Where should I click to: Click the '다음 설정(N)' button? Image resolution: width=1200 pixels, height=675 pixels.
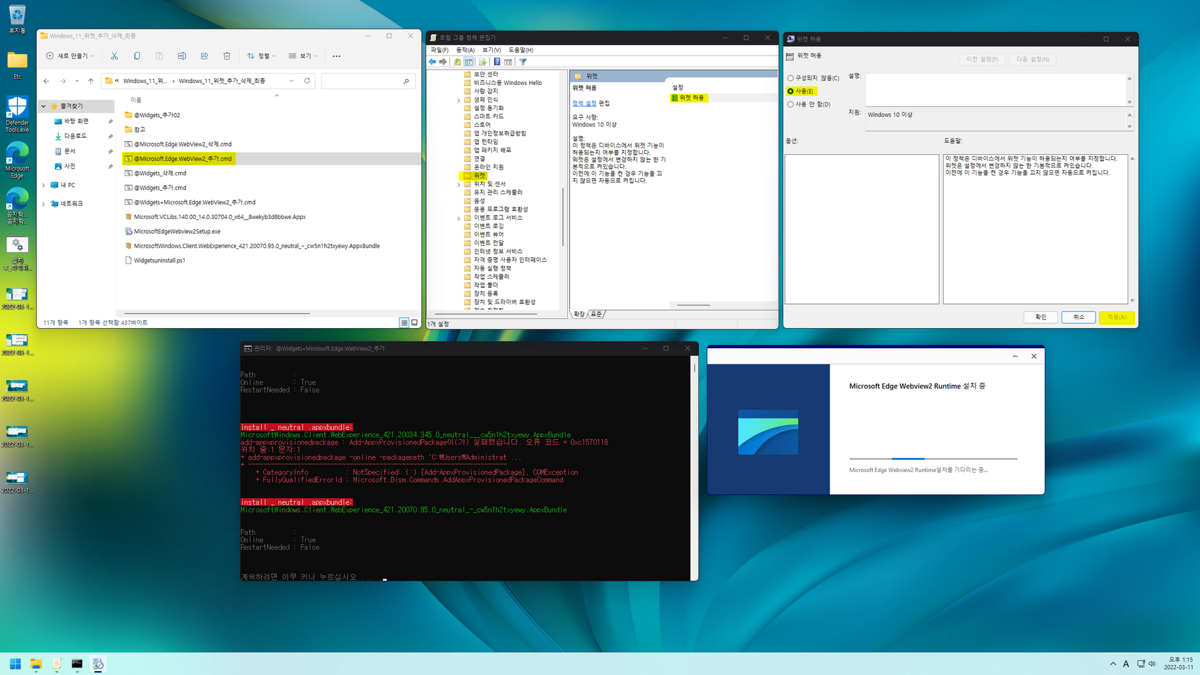click(1033, 60)
